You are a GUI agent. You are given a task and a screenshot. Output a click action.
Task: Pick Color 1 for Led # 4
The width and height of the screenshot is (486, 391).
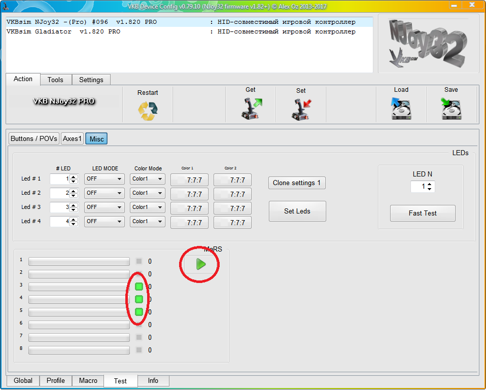(189, 223)
